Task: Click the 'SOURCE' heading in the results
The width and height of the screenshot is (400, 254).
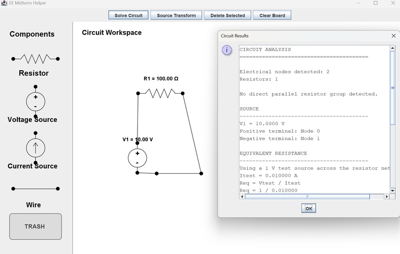Action: click(249, 109)
